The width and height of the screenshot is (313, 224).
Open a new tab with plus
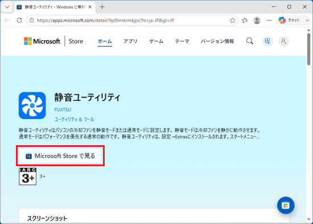coord(102,7)
